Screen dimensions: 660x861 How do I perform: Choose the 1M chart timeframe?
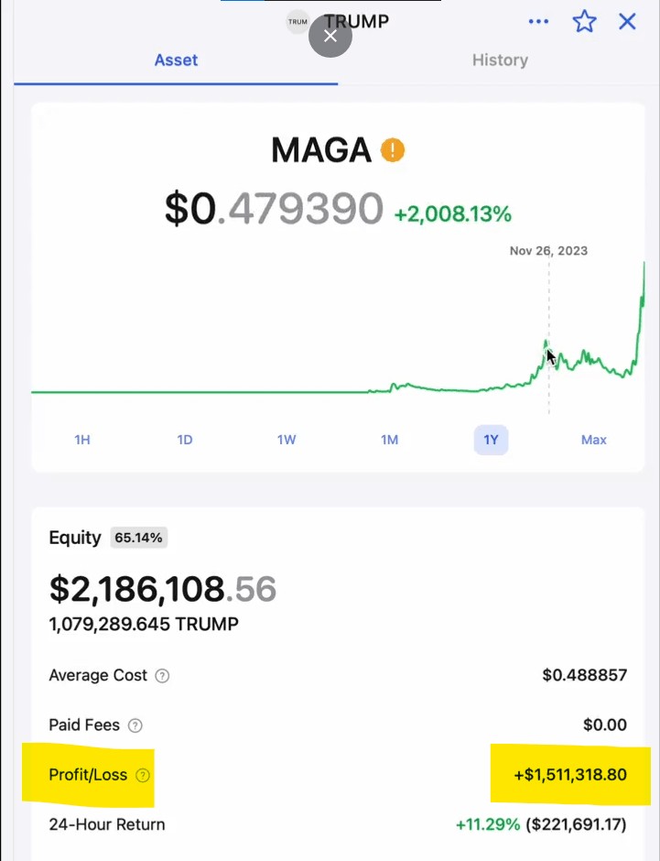tap(390, 440)
